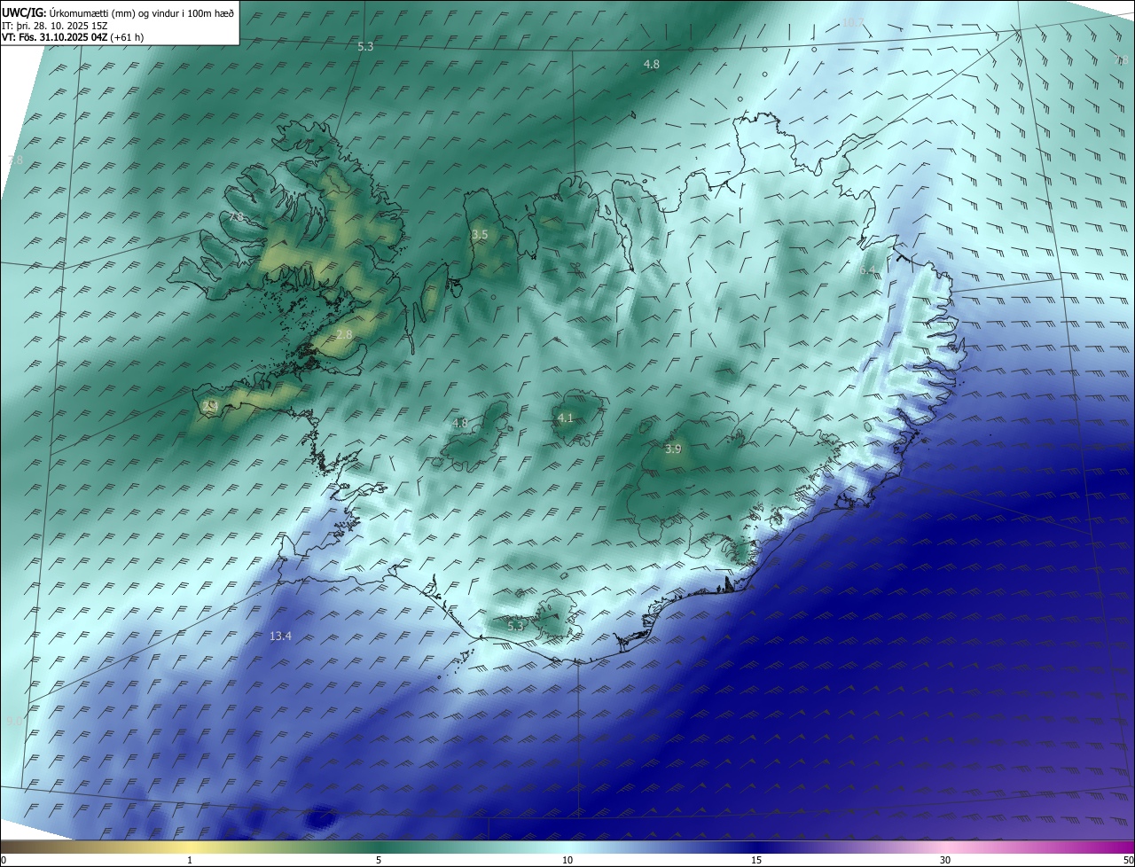Click the 4.8 value on the west-central glacier
Image resolution: width=1135 pixels, height=867 pixels.
459,424
